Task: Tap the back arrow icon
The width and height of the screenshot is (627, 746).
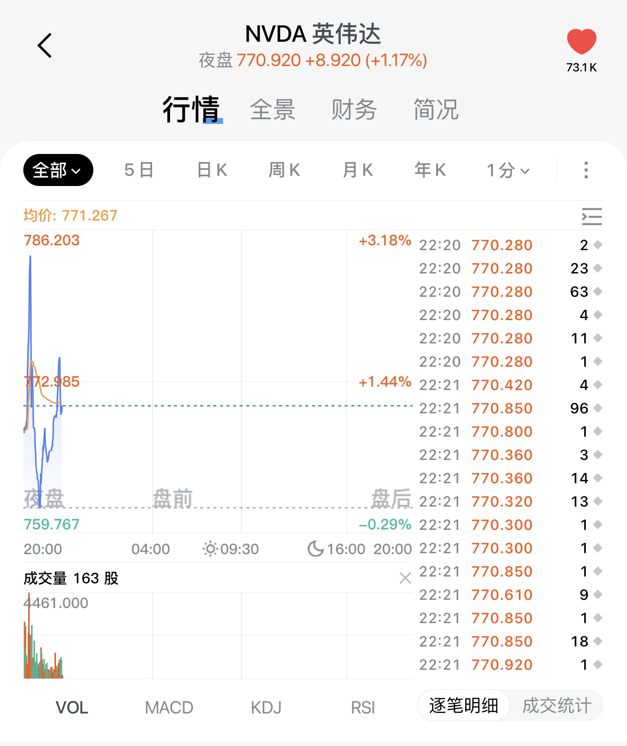Action: click(45, 46)
